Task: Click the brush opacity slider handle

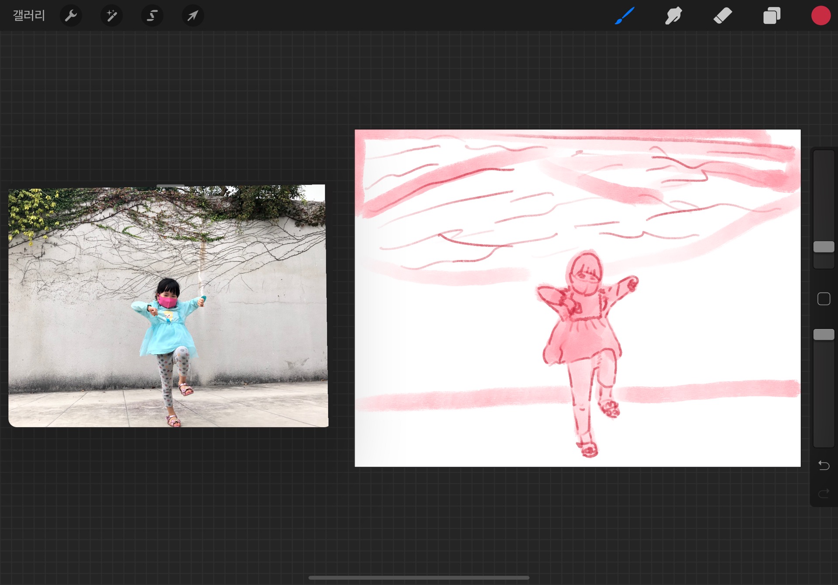Action: tap(824, 335)
